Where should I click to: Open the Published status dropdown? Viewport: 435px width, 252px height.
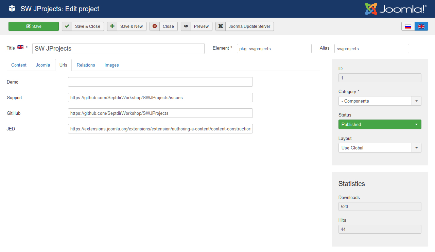click(380, 124)
